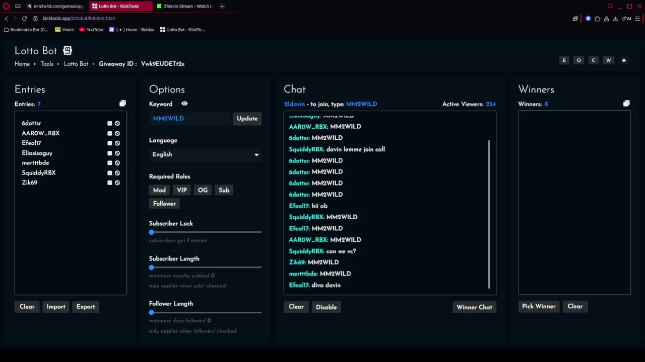The height and width of the screenshot is (362, 645).
Task: Click the Subscriber Luck slider handle
Action: (x=151, y=232)
